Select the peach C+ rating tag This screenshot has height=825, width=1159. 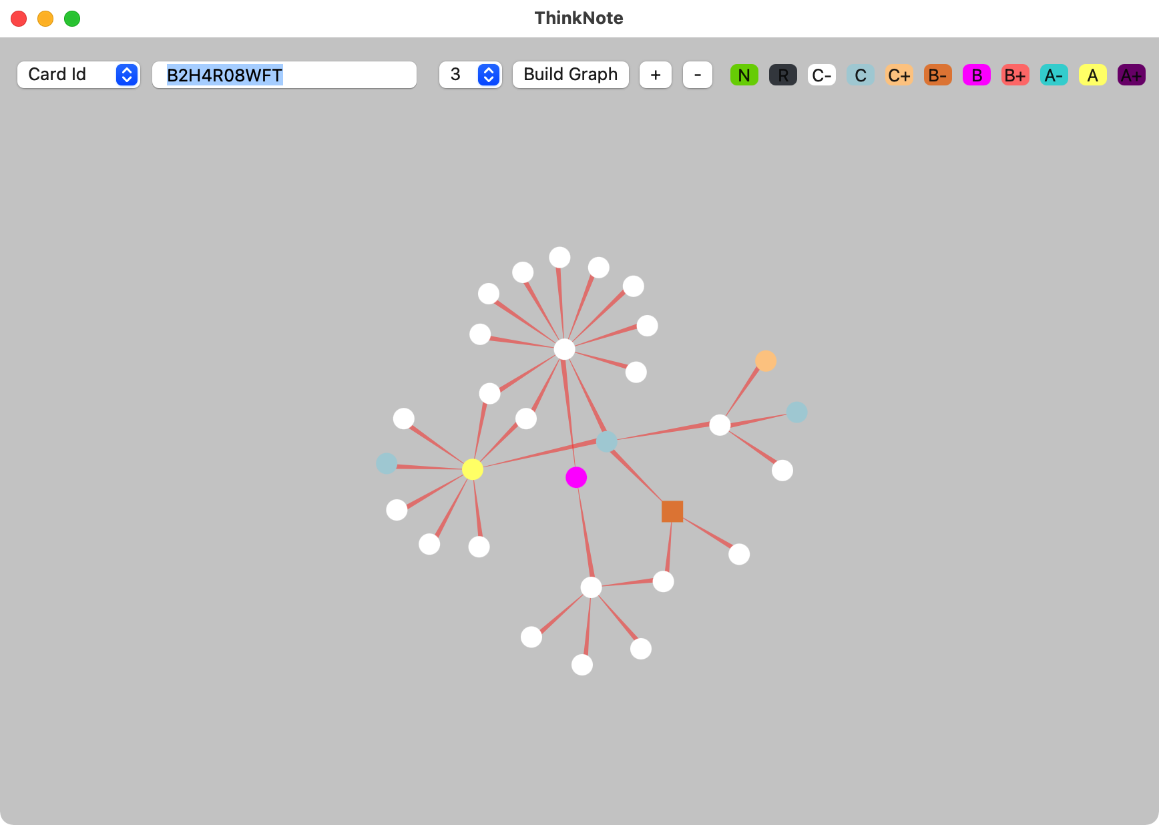click(x=899, y=75)
